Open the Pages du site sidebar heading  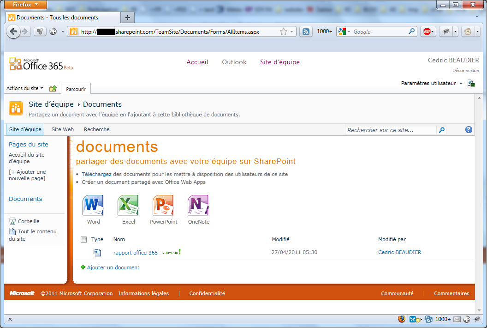click(29, 145)
